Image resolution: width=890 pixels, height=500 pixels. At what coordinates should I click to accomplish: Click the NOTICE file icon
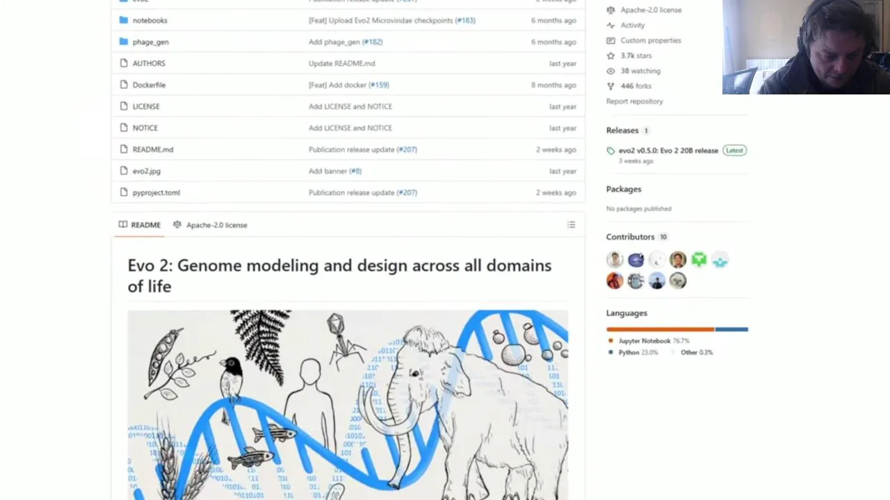123,128
